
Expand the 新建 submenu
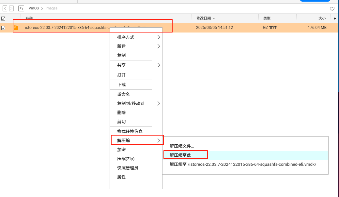coord(136,46)
